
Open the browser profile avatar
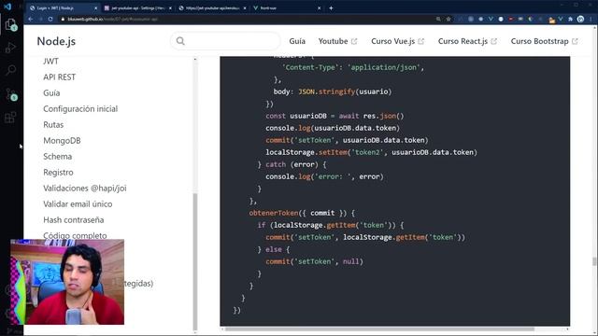580,19
